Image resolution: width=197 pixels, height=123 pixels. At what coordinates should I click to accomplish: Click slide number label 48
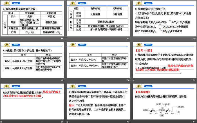pos(194,39)
